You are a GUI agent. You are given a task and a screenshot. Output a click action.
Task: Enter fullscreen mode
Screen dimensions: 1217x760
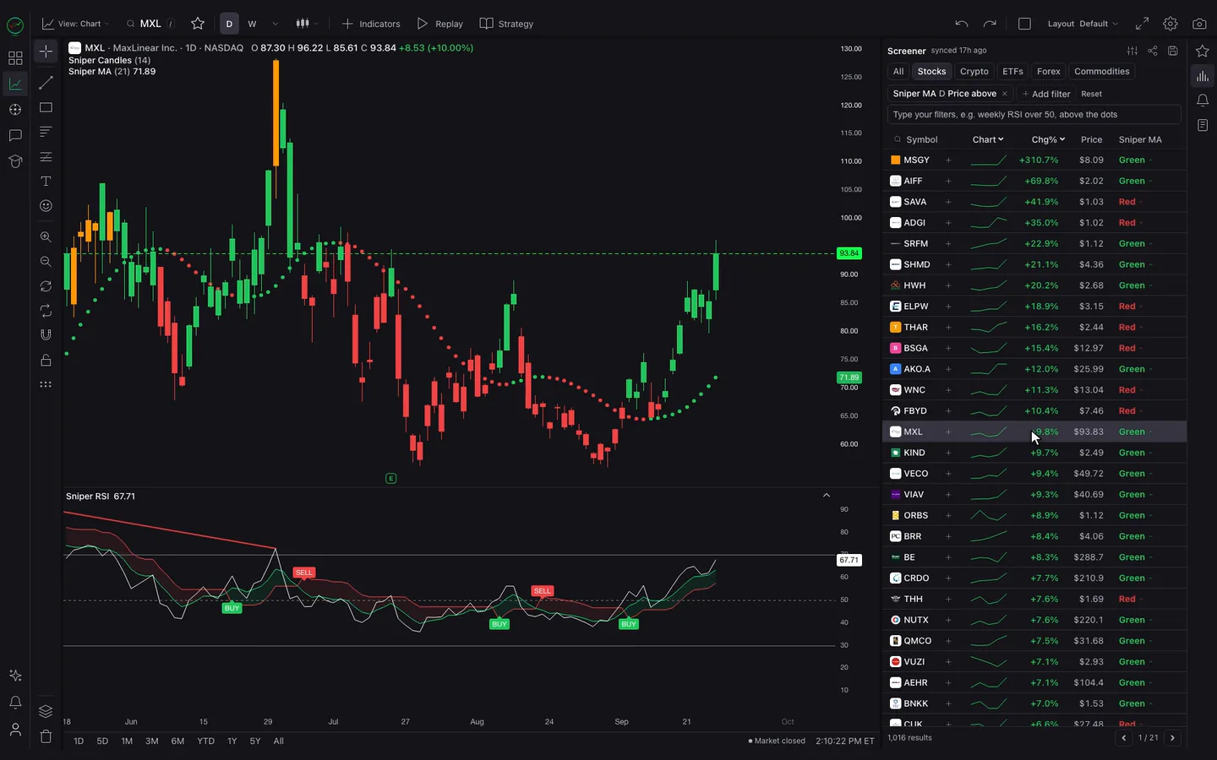[1142, 24]
